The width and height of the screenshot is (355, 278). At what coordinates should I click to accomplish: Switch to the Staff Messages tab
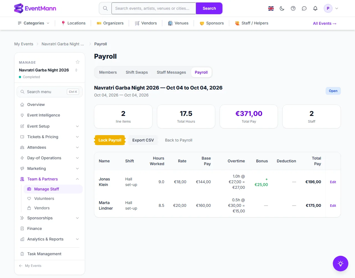[171, 72]
